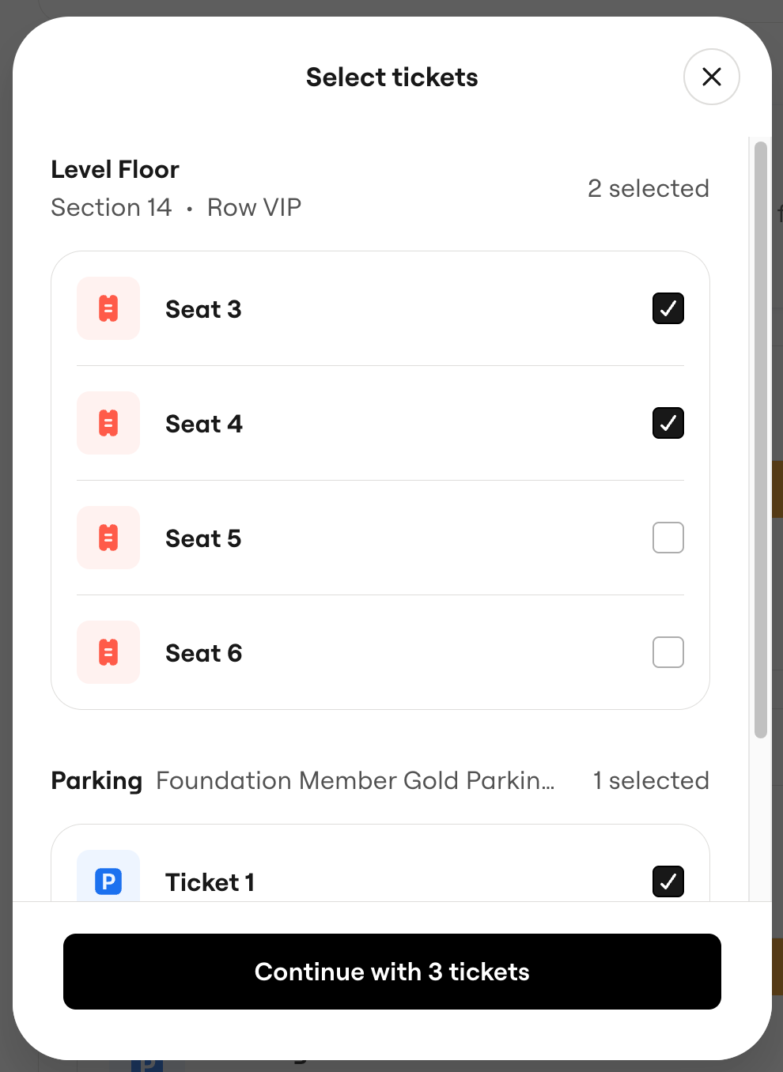The height and width of the screenshot is (1072, 783).
Task: Click the truncated Foundation Member Gold Parking text
Action: click(x=355, y=780)
